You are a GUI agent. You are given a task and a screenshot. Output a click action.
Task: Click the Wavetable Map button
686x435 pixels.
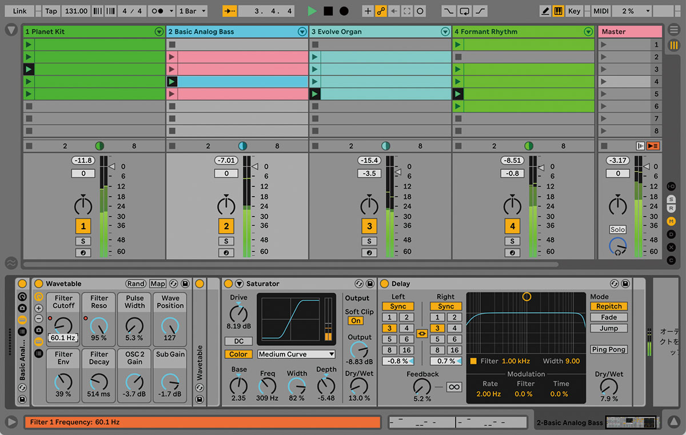(158, 284)
